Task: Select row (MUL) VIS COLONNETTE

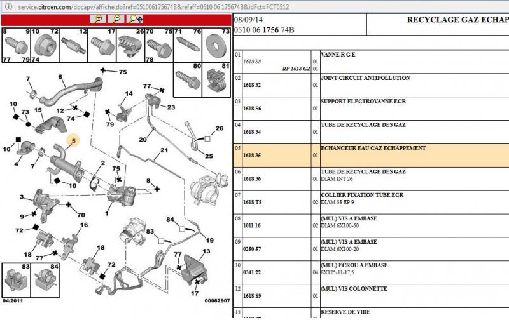Action: click(371, 296)
